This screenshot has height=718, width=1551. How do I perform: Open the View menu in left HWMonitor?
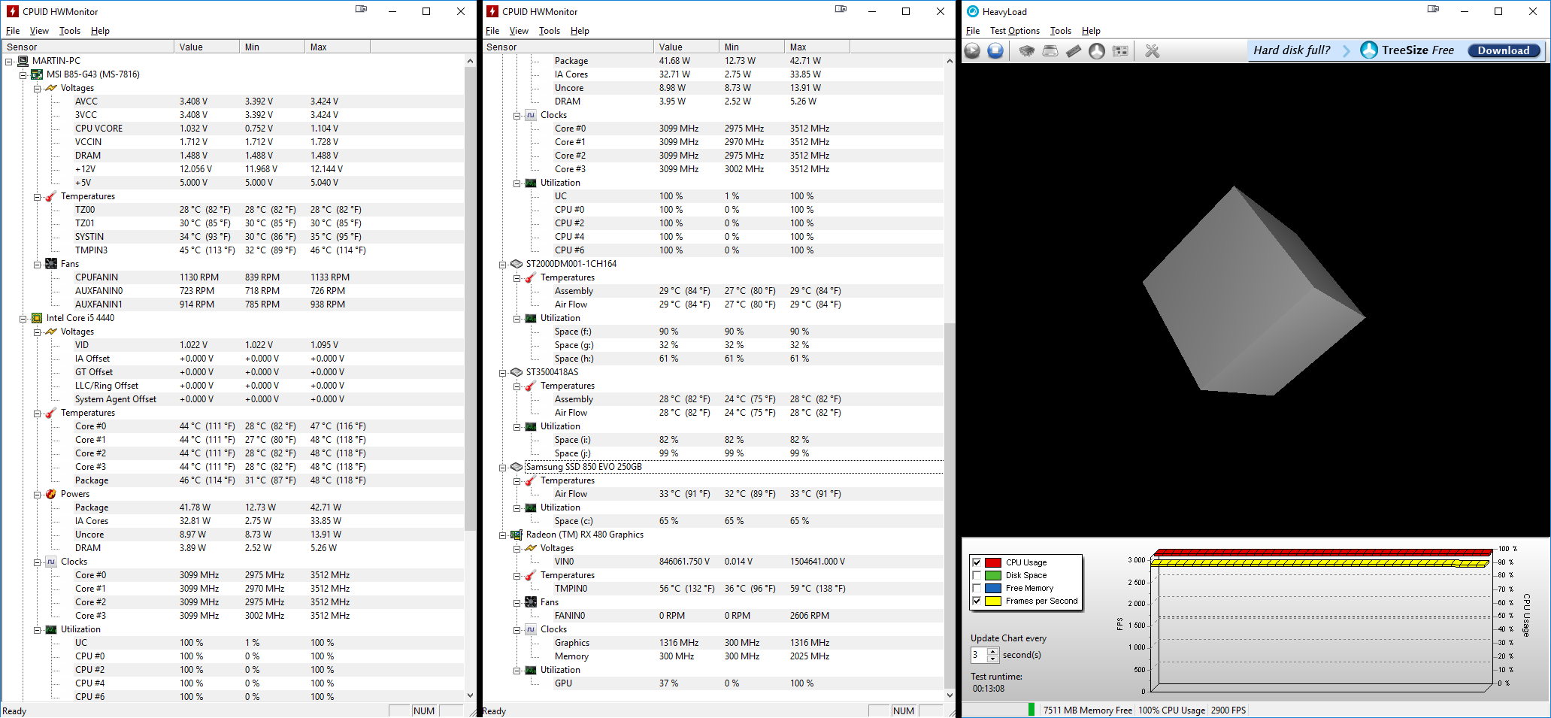(x=39, y=31)
